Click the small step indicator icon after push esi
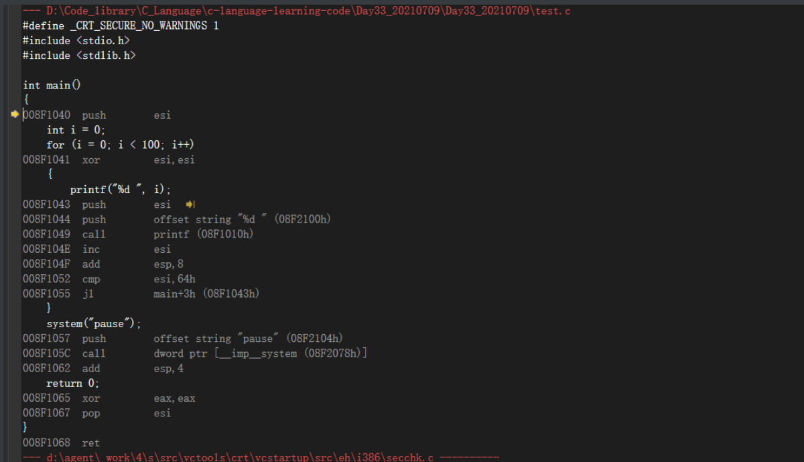The width and height of the screenshot is (804, 462). point(190,205)
